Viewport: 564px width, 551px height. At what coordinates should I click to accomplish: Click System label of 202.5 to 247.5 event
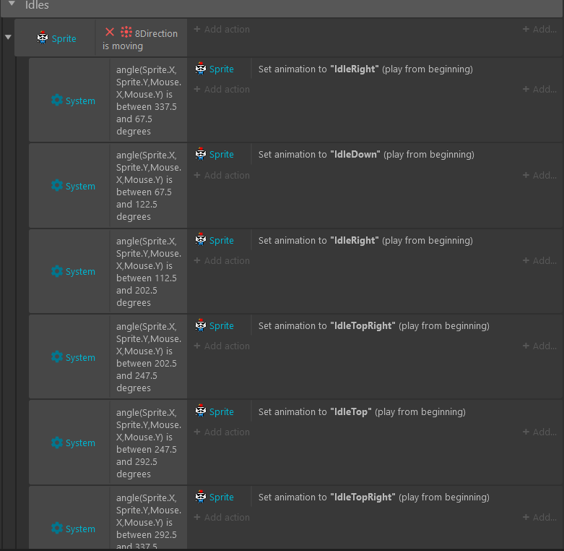click(80, 358)
